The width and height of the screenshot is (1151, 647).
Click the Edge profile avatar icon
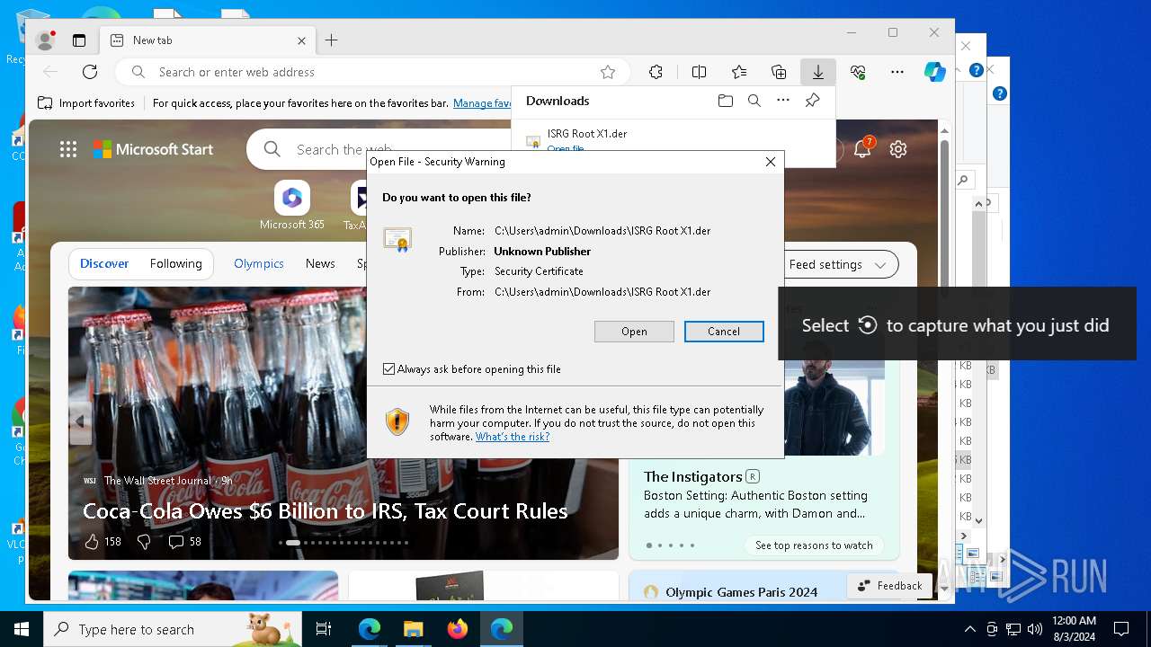point(44,40)
